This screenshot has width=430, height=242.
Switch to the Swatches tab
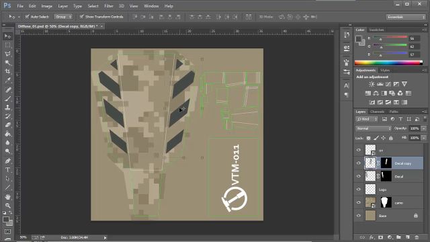pos(376,30)
